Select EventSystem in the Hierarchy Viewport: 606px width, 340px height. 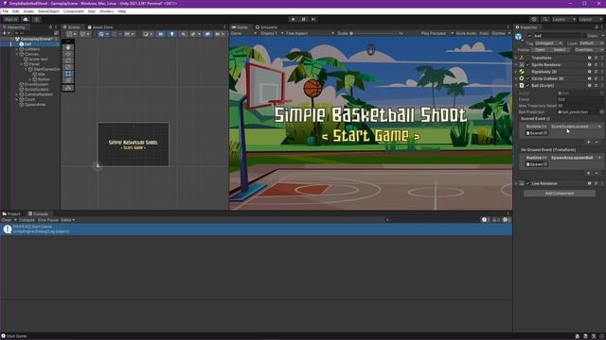click(36, 84)
